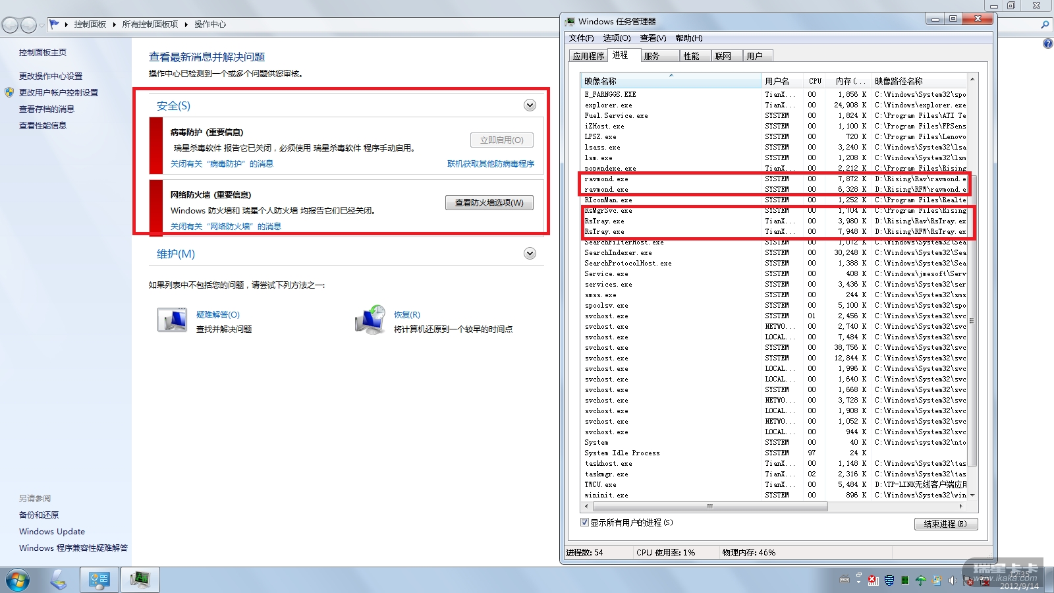
Task: Switch to the 服务 tab
Action: (659, 56)
